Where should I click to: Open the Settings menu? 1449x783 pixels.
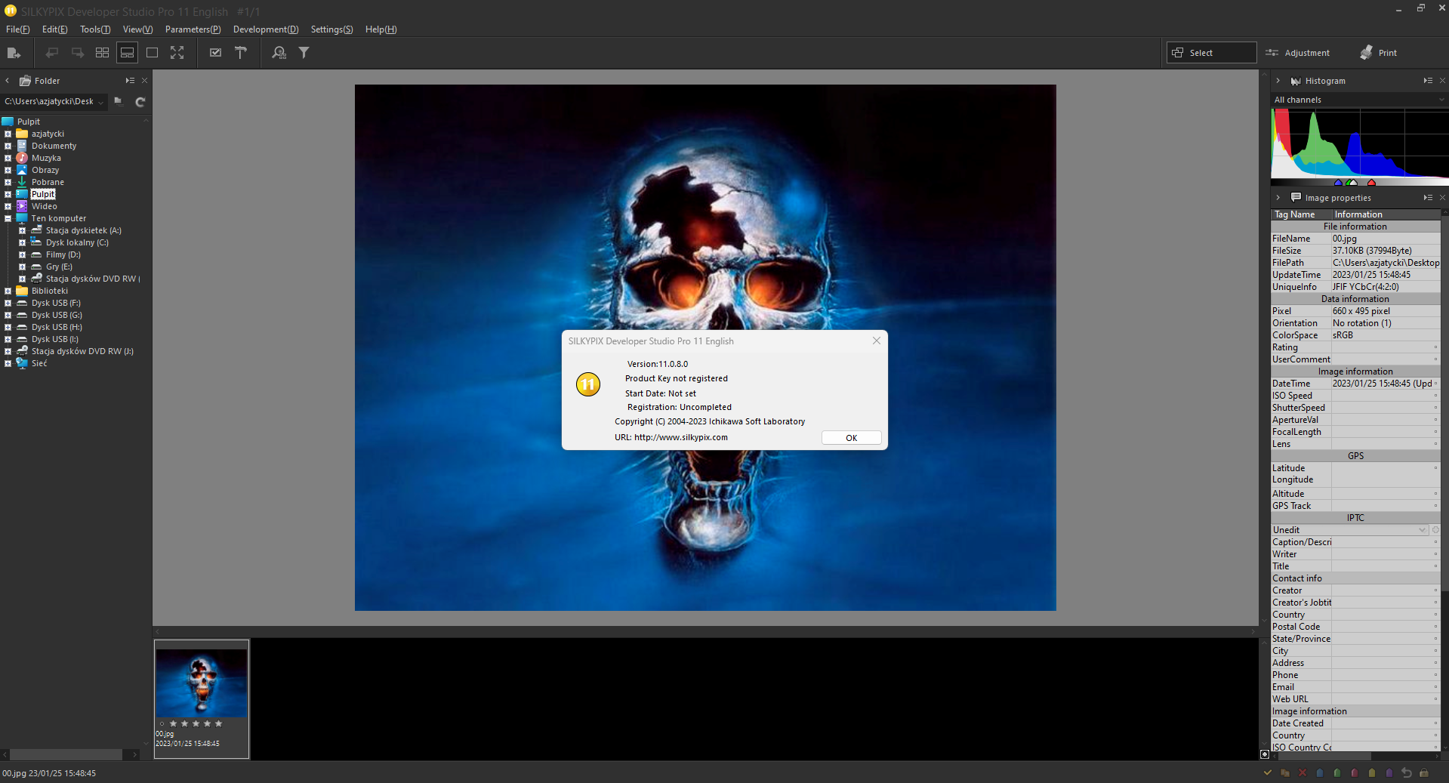(331, 29)
